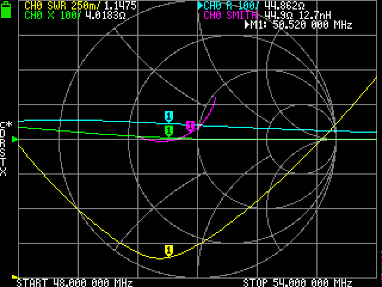Tap the calibration status letters C* D R S T X
This screenshot has width=382, height=287.
pyautogui.click(x=6, y=149)
